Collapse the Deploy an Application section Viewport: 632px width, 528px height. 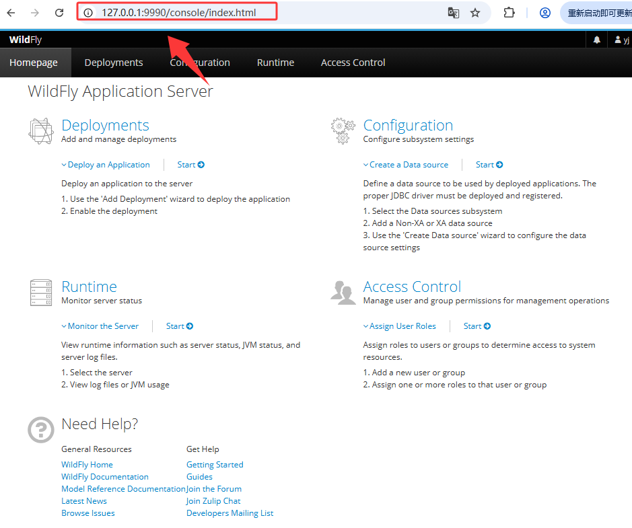click(x=106, y=165)
